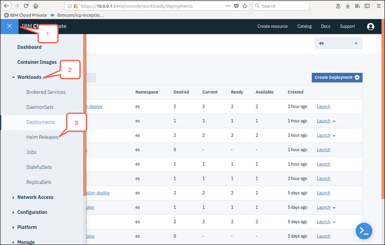Open the IBM Cloud Private bookmark
This screenshot has height=245, width=385.
(x=25, y=15)
